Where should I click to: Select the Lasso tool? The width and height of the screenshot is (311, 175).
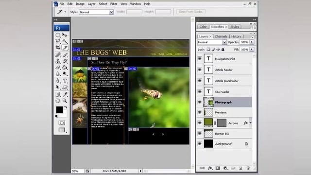[x=58, y=41]
